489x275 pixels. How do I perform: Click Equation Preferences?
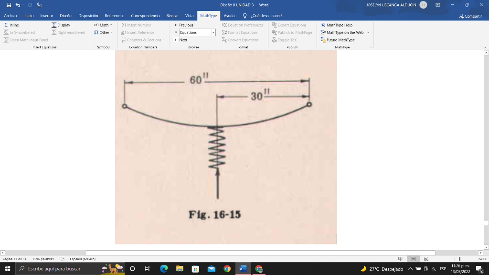click(244, 25)
